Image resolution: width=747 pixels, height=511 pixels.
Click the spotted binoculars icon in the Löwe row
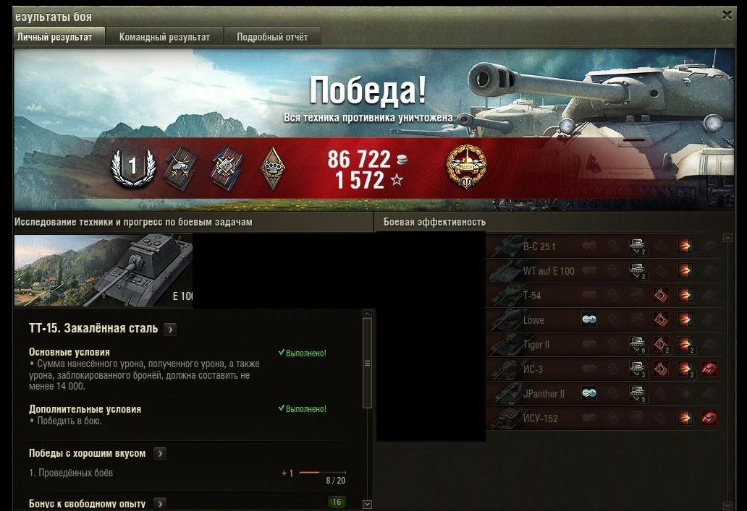coord(589,319)
